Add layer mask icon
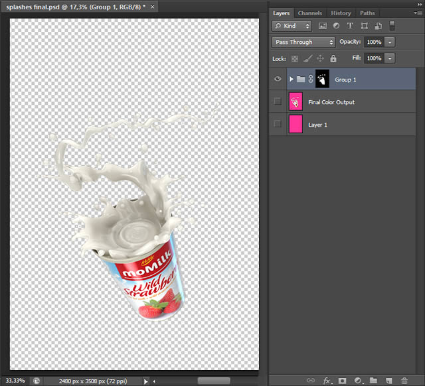Viewport: 425px width, 386px height. (342, 381)
